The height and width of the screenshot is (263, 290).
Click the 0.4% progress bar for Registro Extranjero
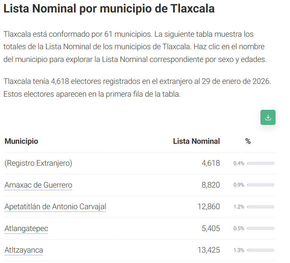tap(261, 163)
